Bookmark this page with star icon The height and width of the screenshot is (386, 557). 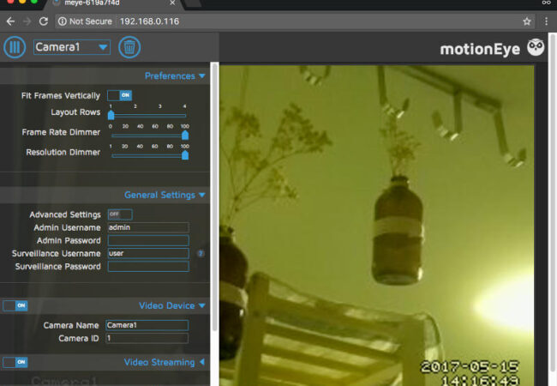pyautogui.click(x=527, y=21)
